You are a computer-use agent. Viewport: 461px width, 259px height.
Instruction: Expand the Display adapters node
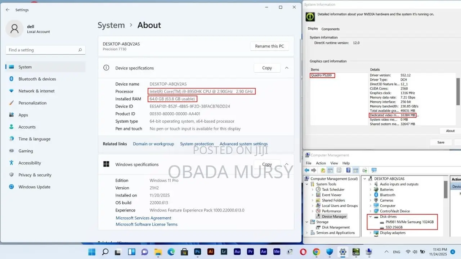coord(370,233)
